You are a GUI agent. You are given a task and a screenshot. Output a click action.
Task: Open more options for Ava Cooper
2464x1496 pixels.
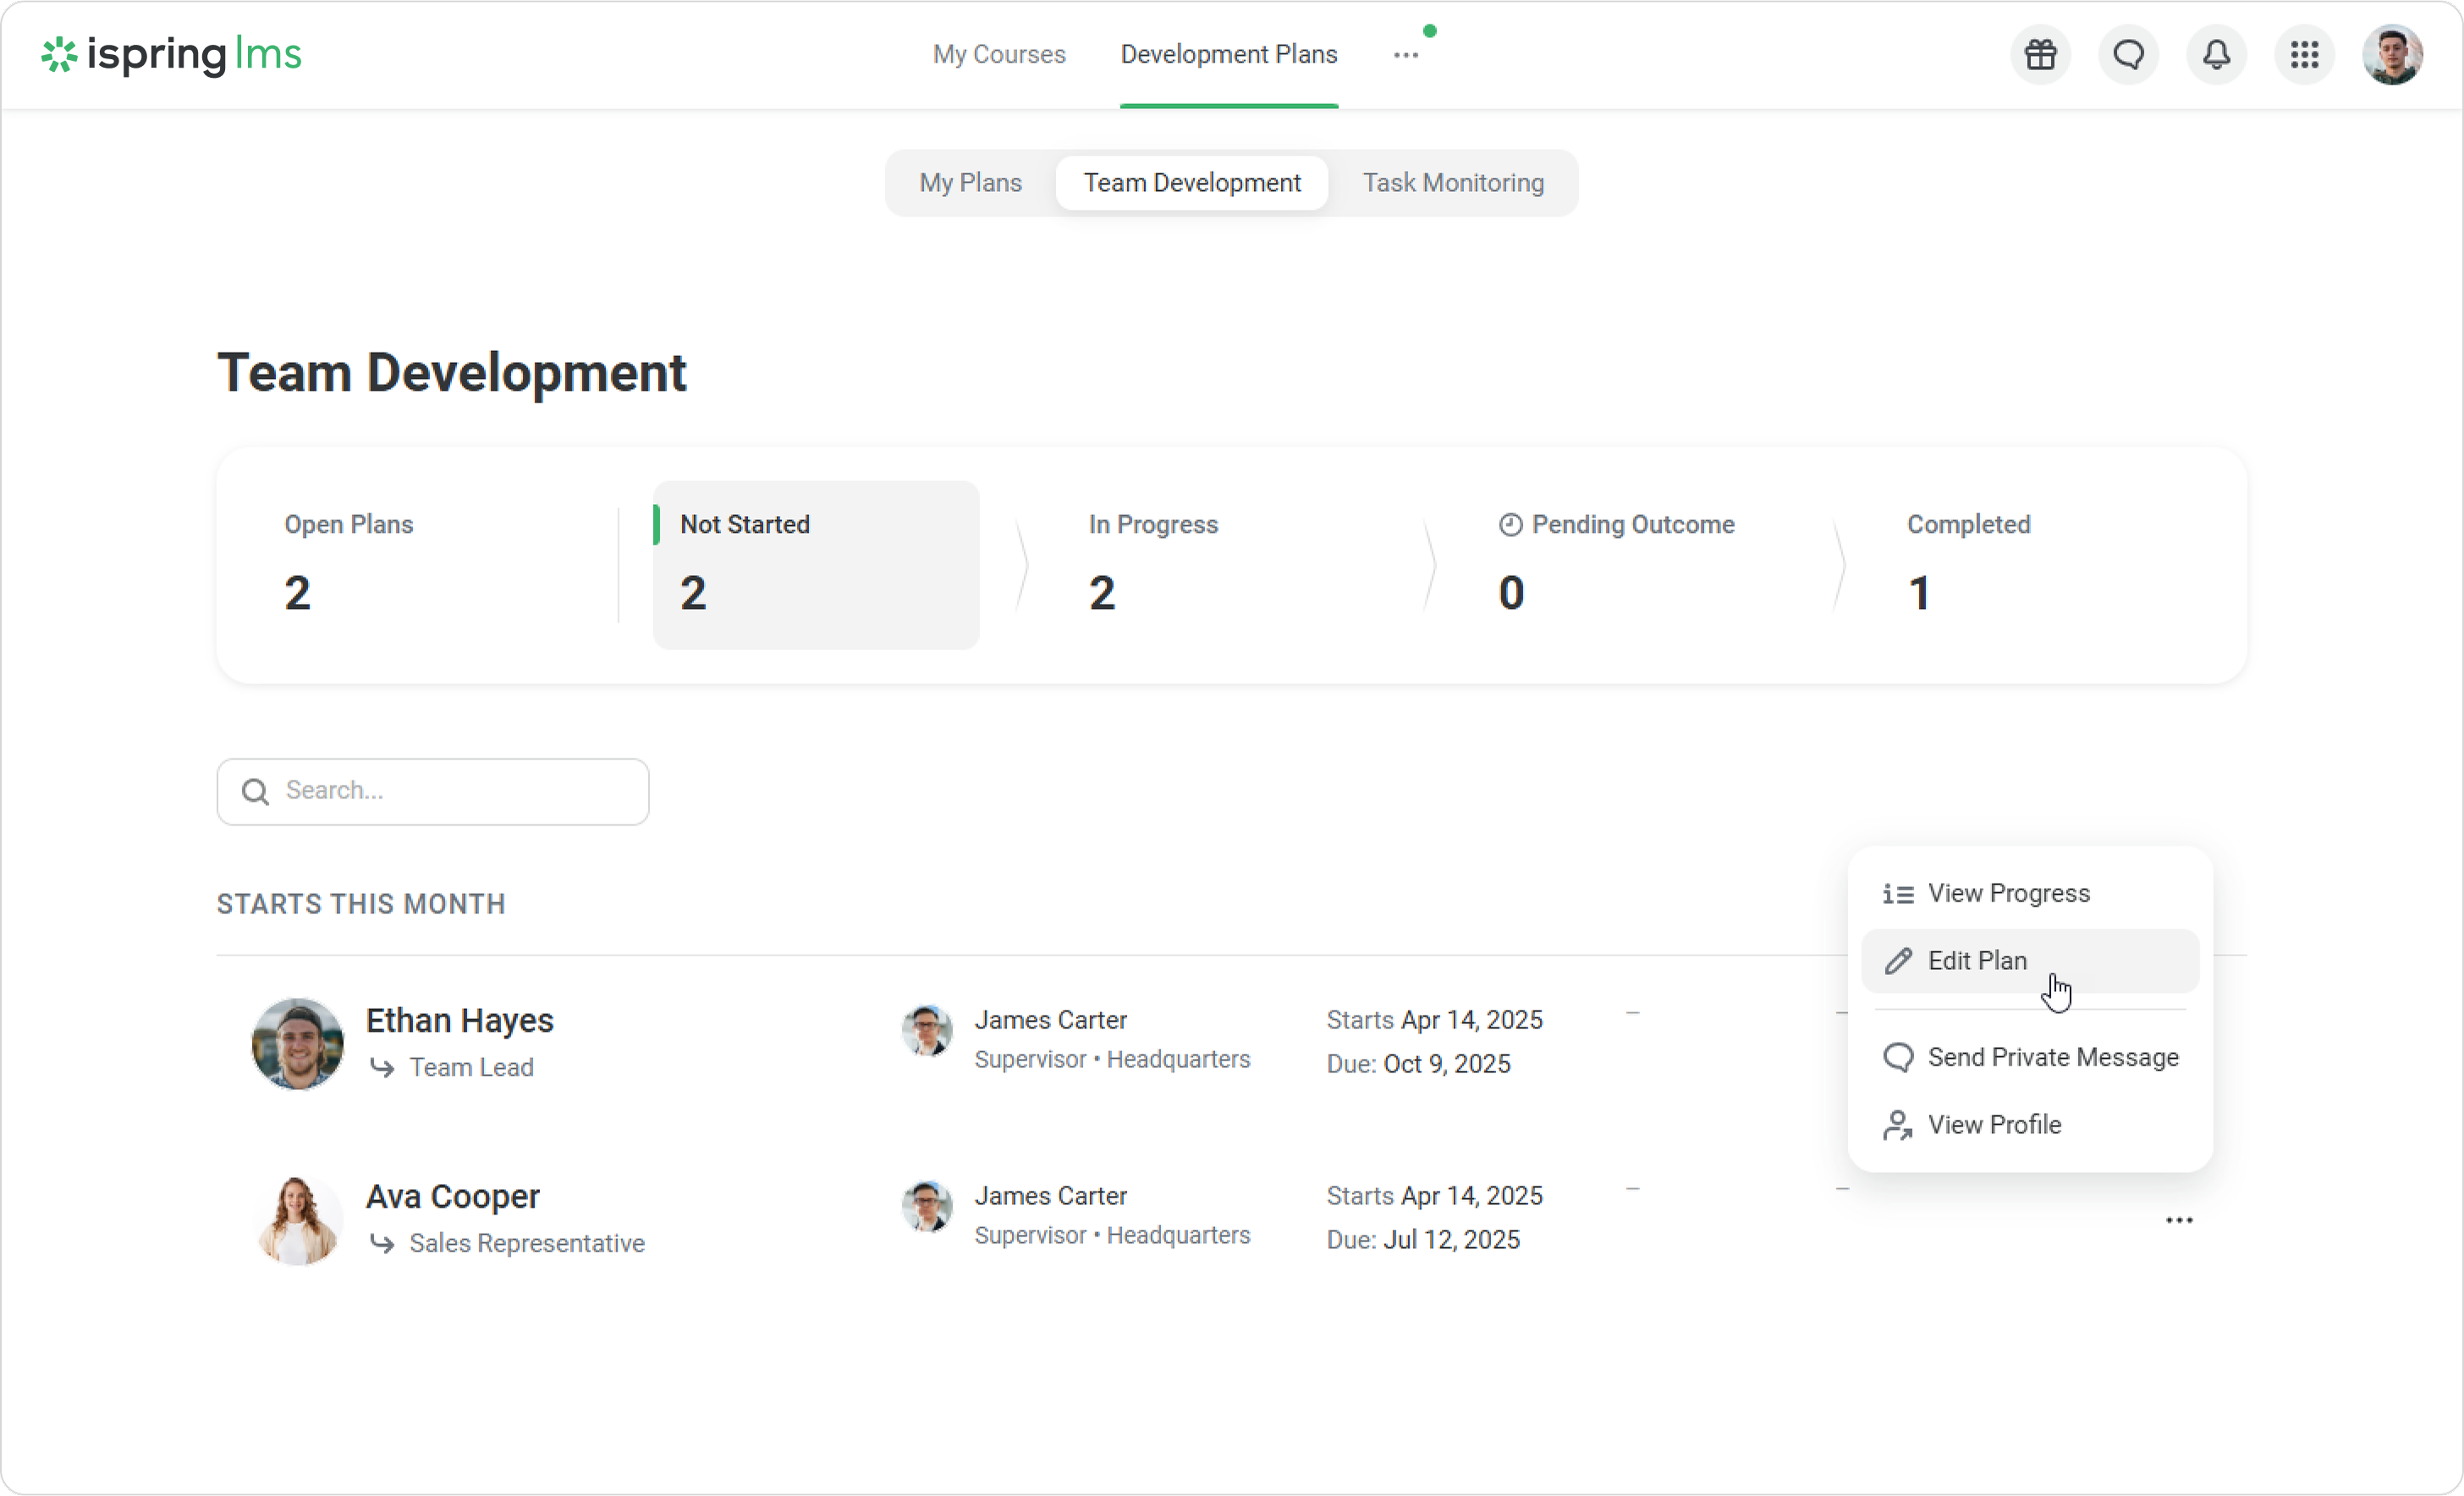tap(2179, 1220)
